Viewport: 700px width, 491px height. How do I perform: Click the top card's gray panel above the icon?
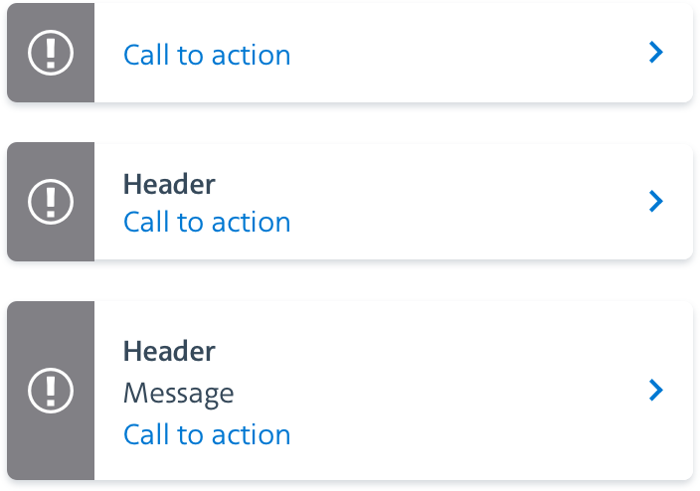(x=51, y=16)
